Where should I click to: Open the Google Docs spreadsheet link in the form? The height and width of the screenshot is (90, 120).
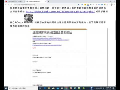(51, 39)
